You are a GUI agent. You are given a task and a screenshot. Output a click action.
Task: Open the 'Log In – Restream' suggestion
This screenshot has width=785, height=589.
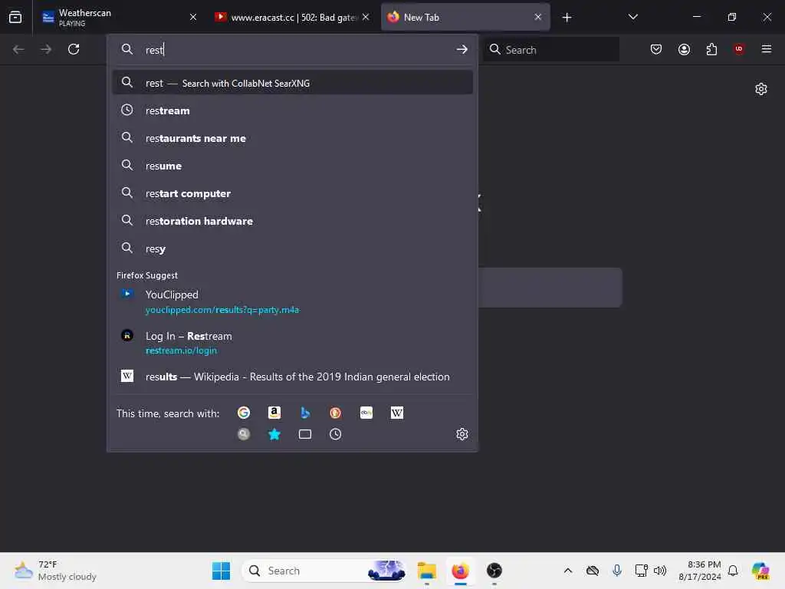pyautogui.click(x=292, y=343)
